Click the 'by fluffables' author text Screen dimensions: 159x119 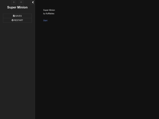click(x=49, y=14)
